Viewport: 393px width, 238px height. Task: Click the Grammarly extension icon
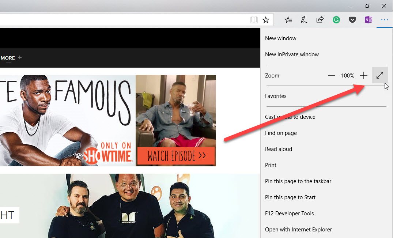tap(336, 20)
